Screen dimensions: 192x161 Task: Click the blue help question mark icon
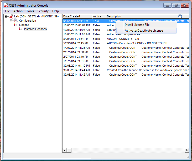click(180, 16)
